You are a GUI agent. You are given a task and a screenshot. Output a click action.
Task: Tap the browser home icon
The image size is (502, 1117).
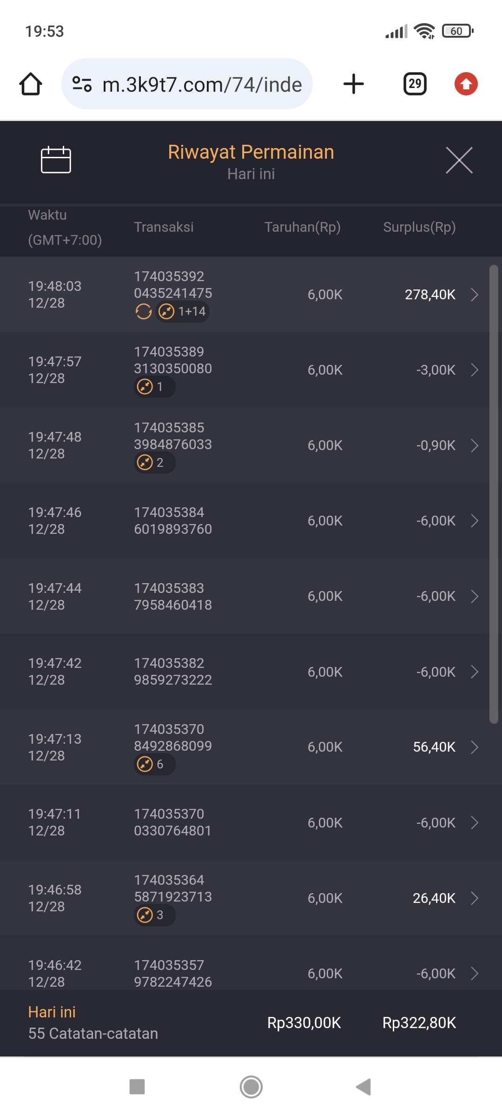31,84
